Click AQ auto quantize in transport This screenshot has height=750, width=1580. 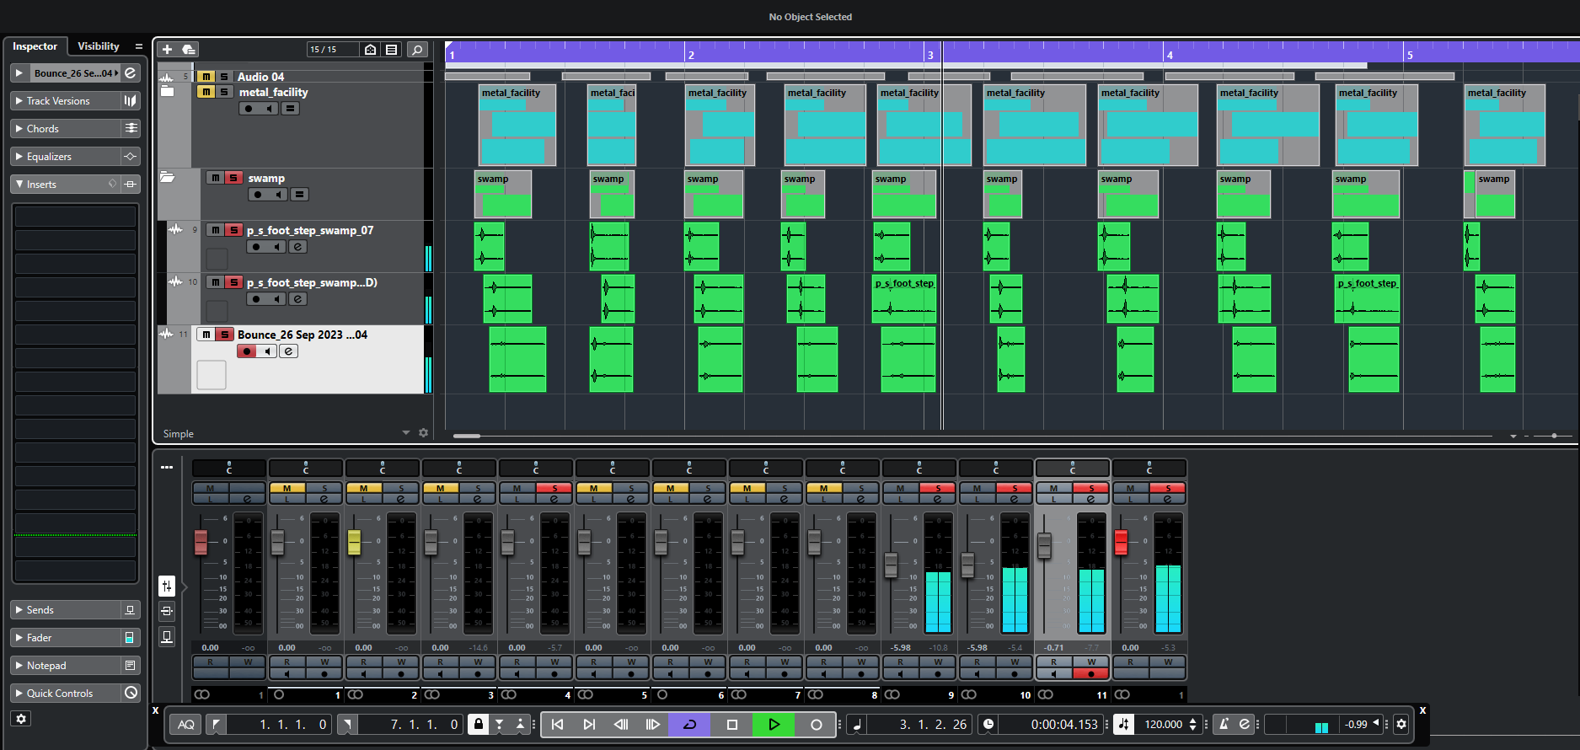(x=186, y=725)
